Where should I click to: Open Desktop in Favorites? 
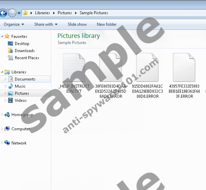22,44
